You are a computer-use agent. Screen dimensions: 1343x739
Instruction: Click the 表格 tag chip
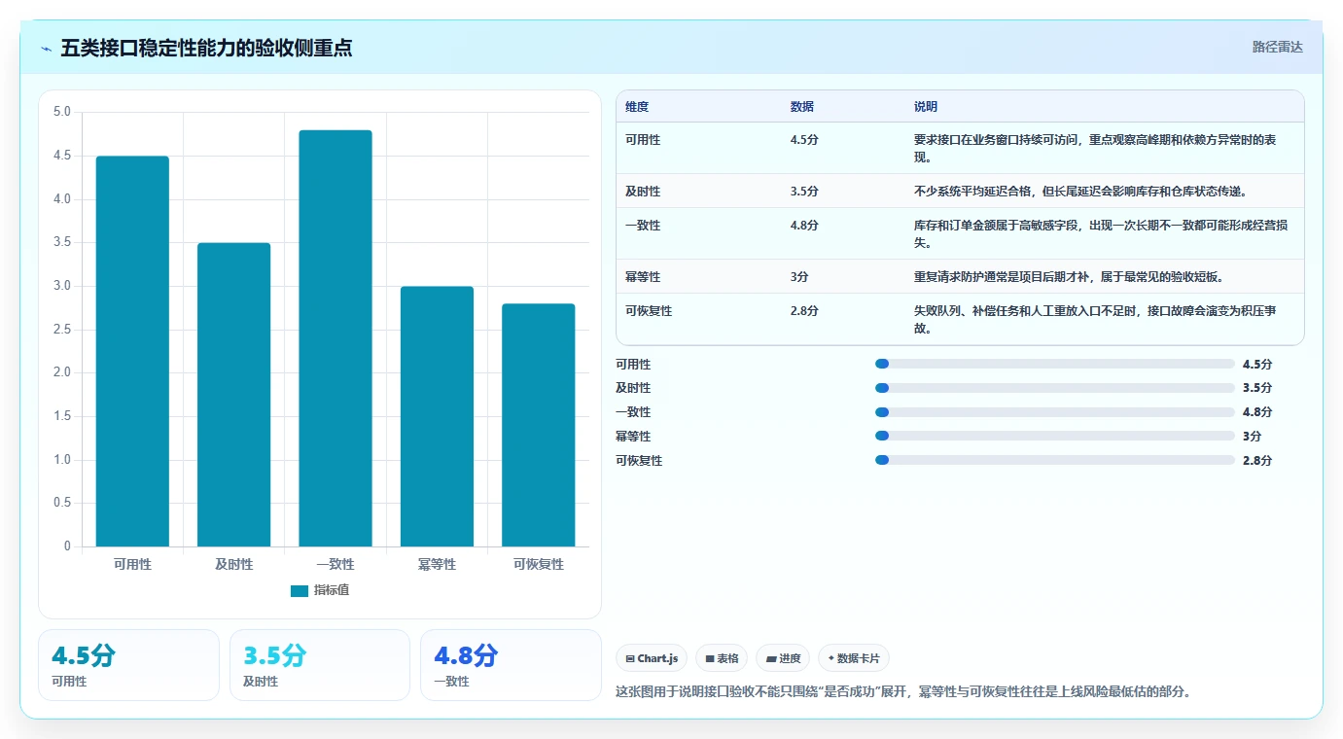[x=722, y=658]
